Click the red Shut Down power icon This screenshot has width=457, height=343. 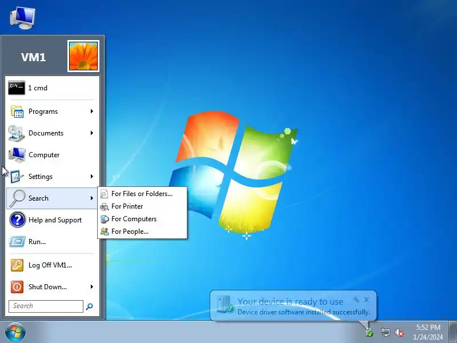click(x=17, y=287)
